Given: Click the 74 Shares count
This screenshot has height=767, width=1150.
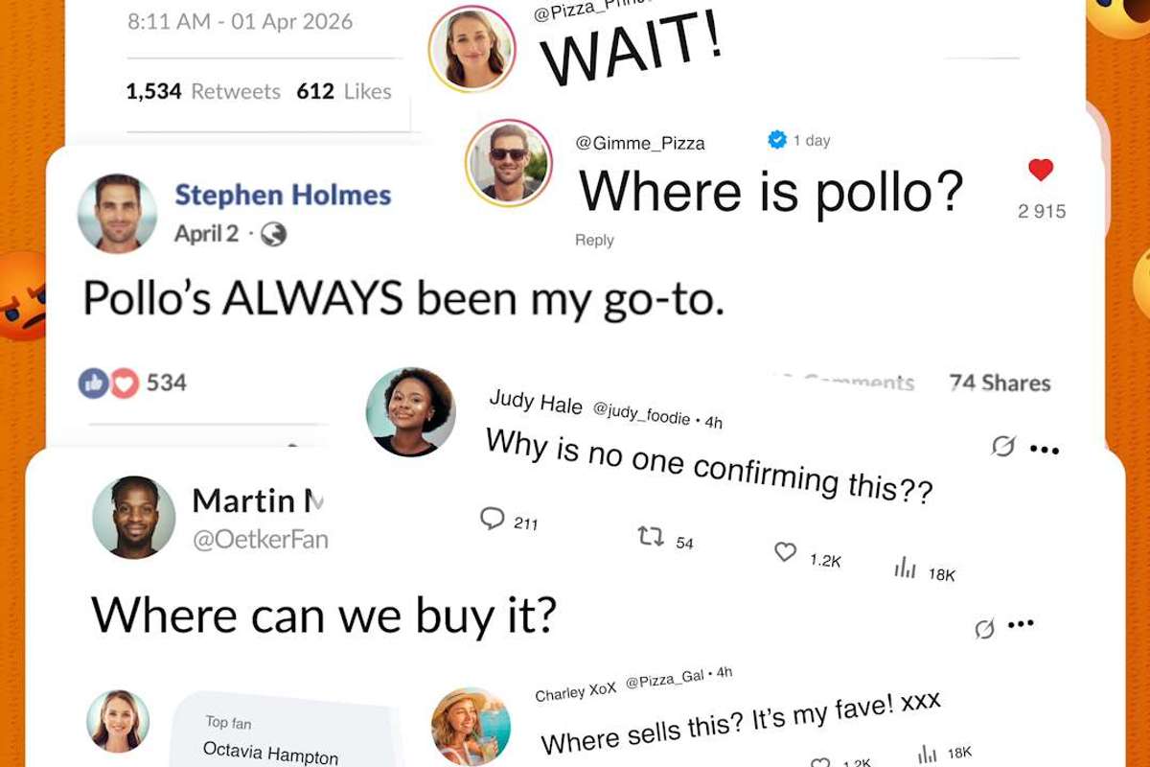Looking at the screenshot, I should tap(1000, 383).
